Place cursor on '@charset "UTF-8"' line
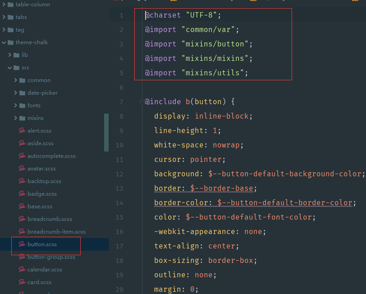Viewport: 366px width, 294px height. [183, 15]
